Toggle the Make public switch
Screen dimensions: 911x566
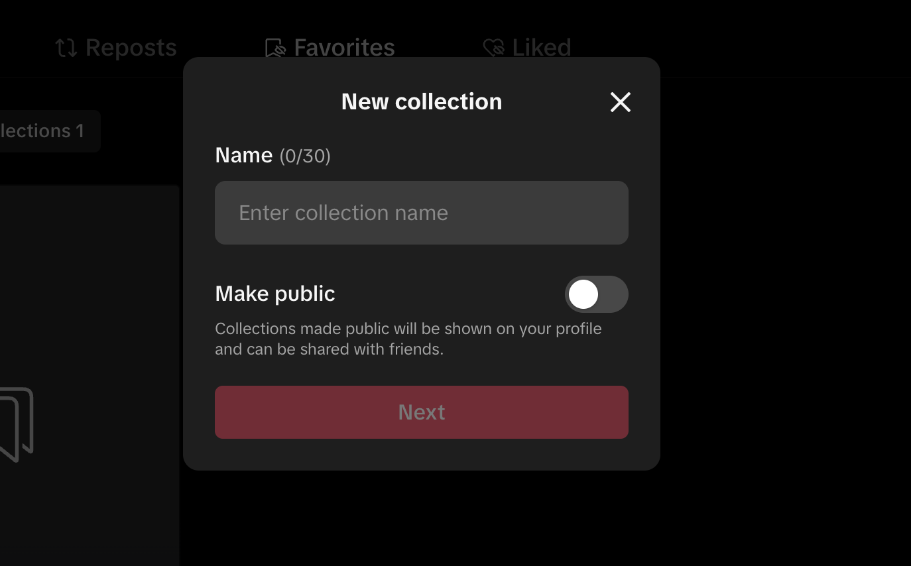[x=597, y=294]
